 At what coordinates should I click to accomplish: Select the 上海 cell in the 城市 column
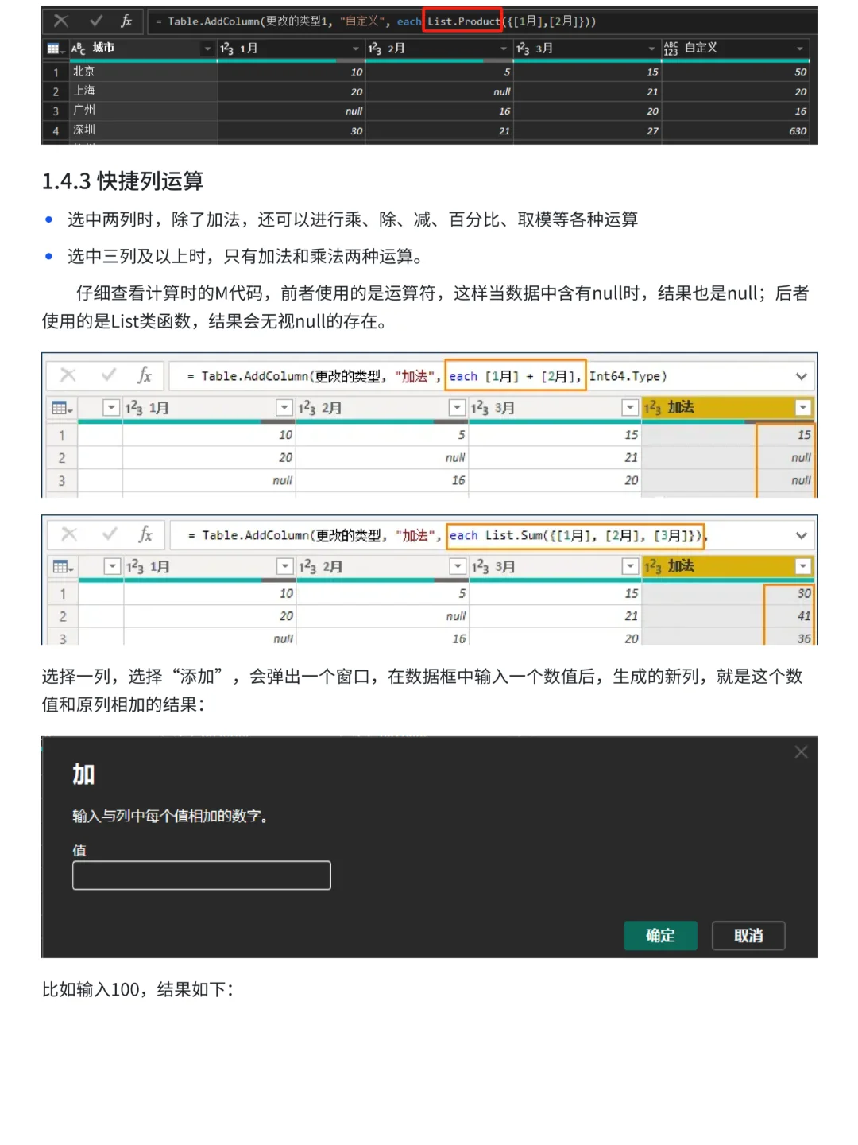point(144,91)
